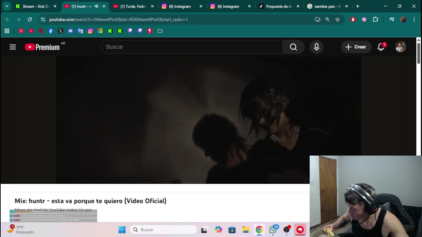This screenshot has width=422, height=237.
Task: Open OBS Studio from the taskbar
Action: coord(287,229)
